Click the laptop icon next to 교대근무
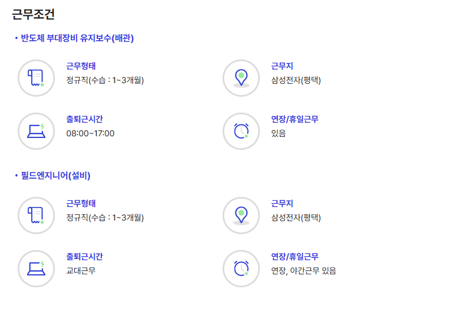Image resolution: width=466 pixels, height=319 pixels. [x=36, y=269]
